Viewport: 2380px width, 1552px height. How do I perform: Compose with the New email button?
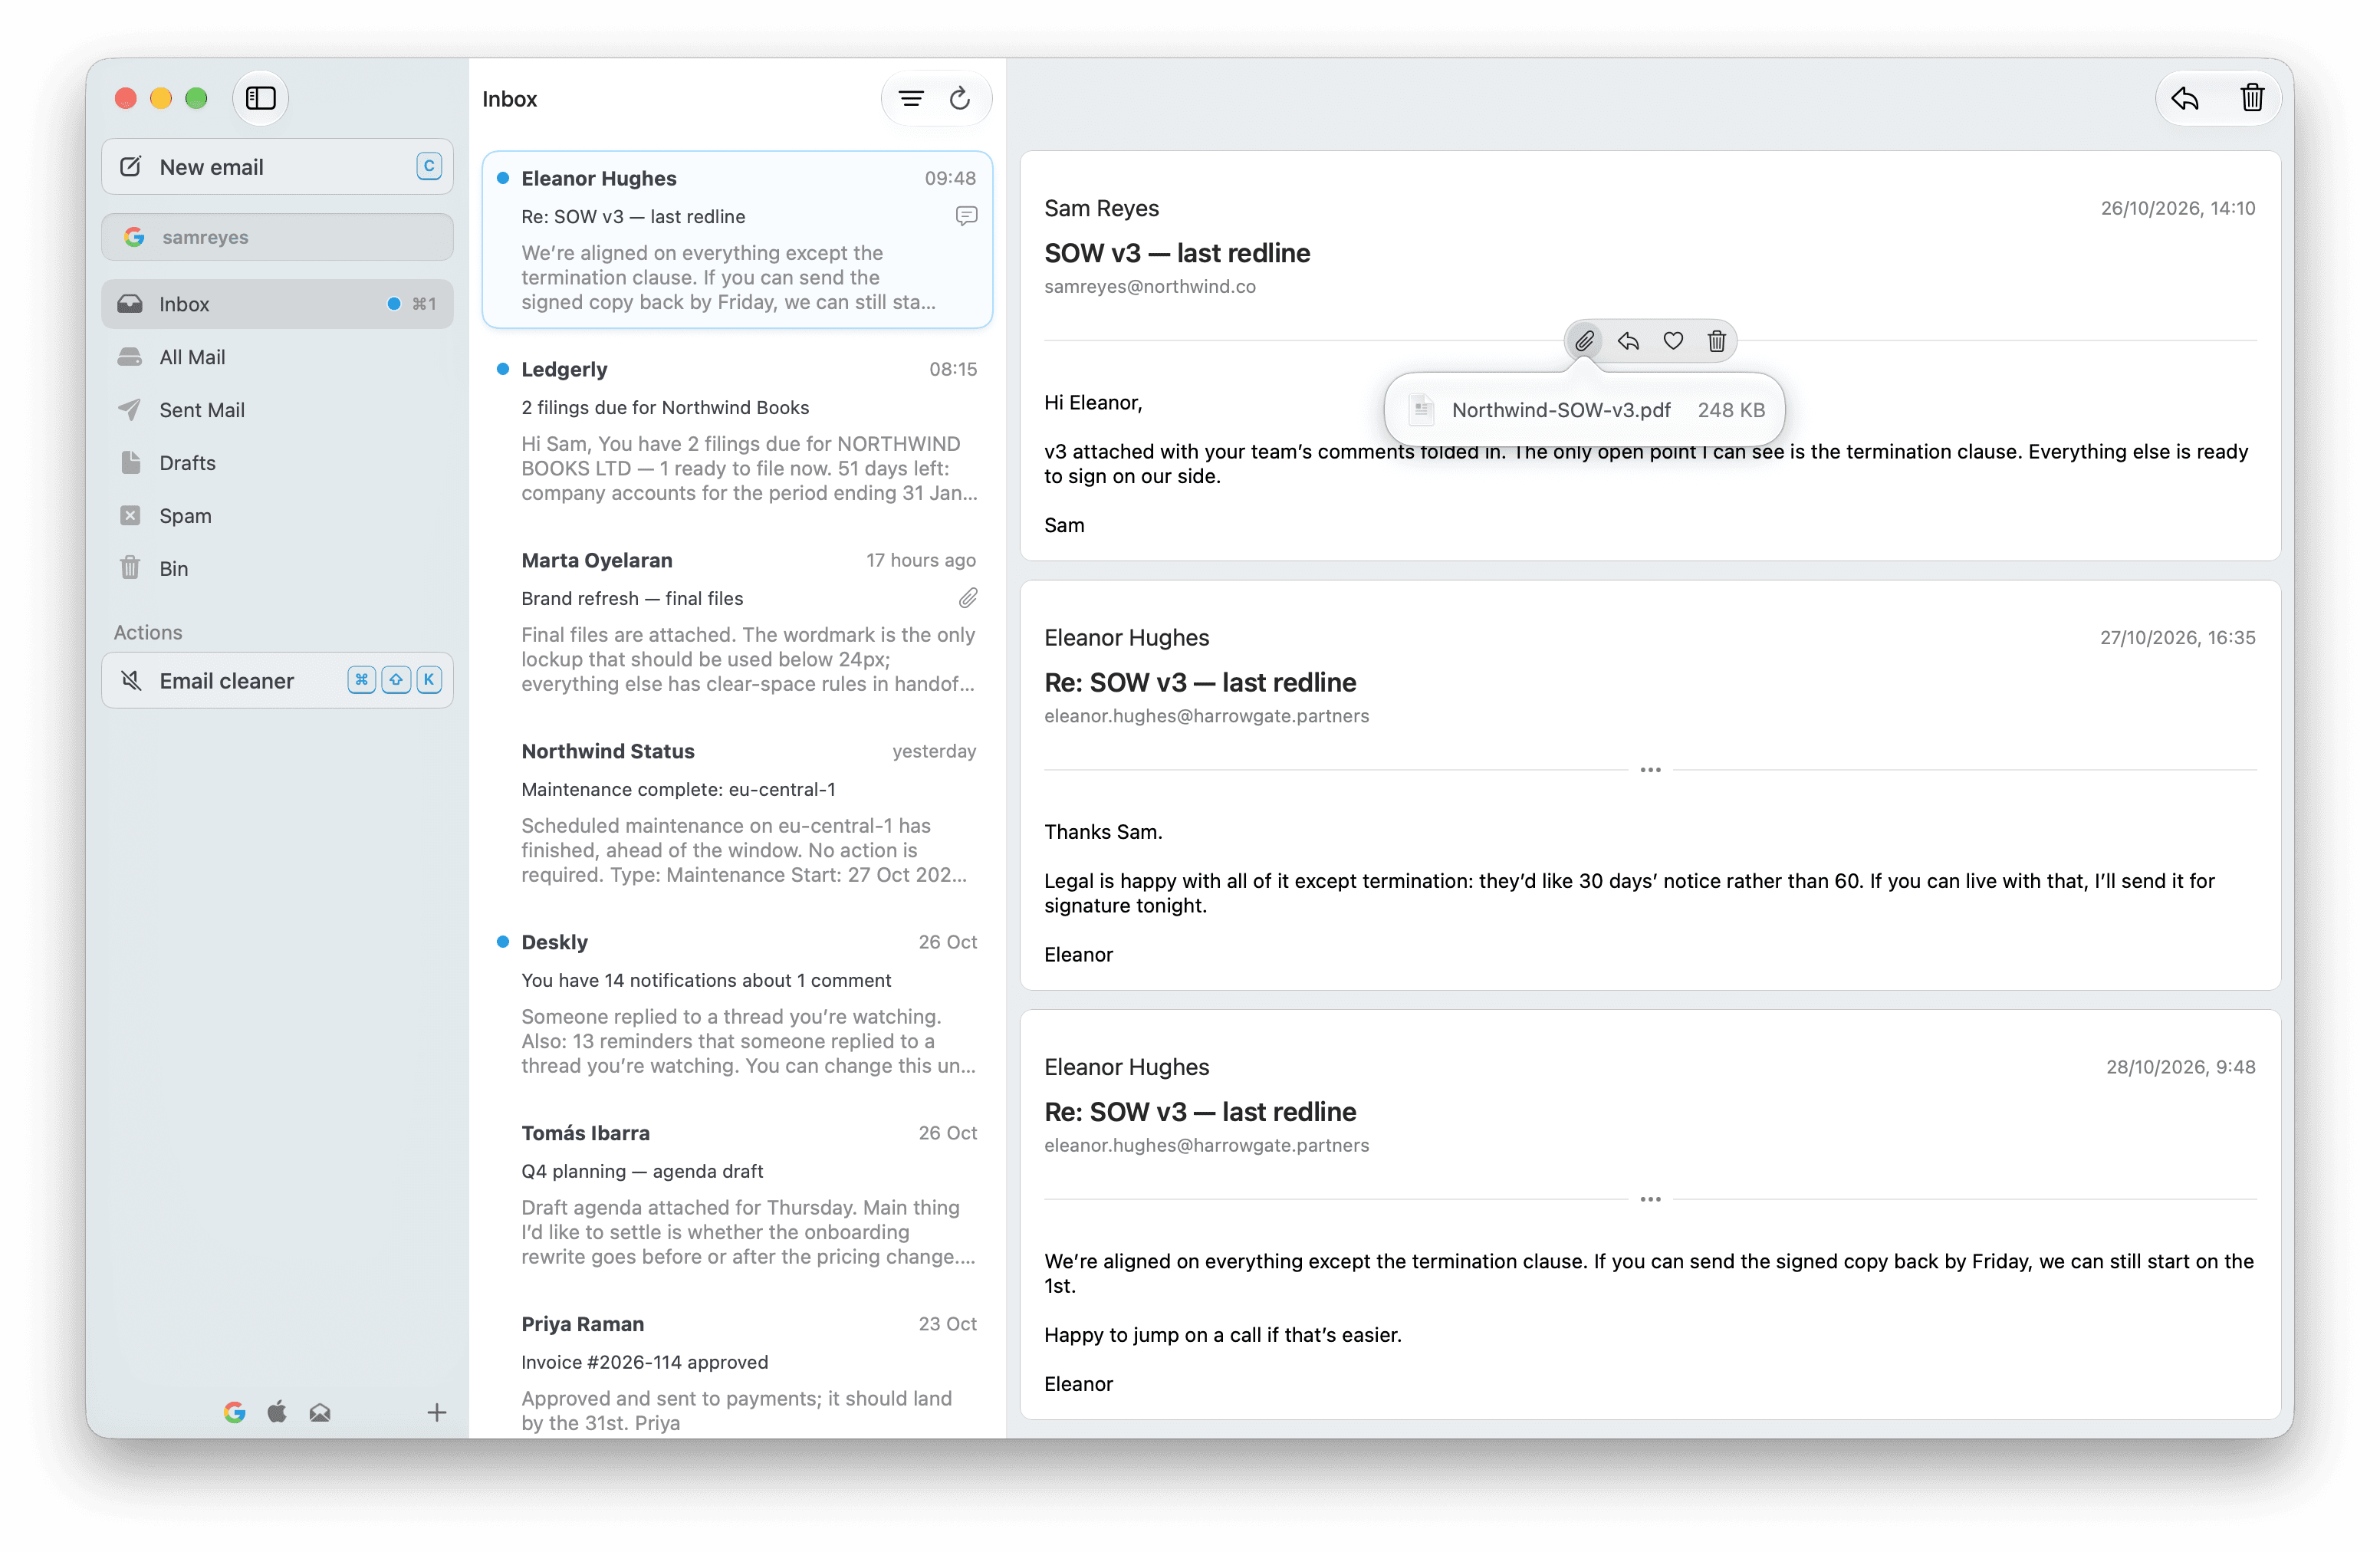277,167
